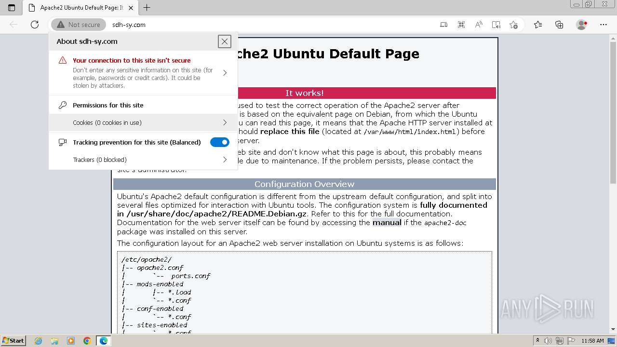The width and height of the screenshot is (617, 347).
Task: Expand the Trackers row chevron
Action: [x=225, y=160]
